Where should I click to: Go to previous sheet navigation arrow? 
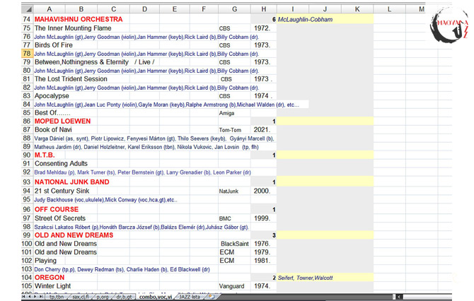pyautogui.click(x=30, y=297)
